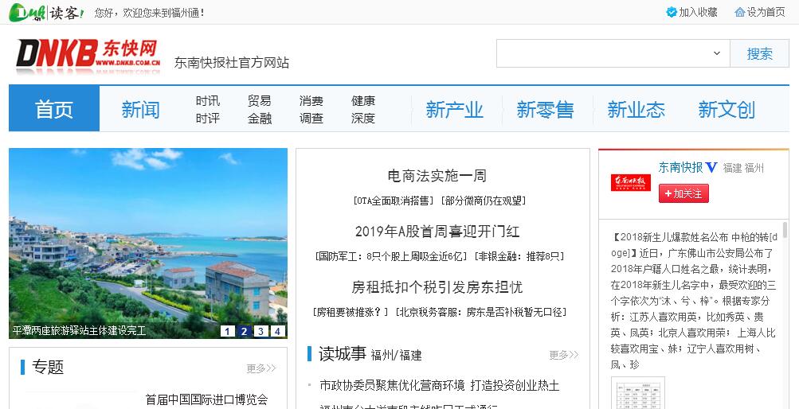Click the 深度 sub-menu link

pyautogui.click(x=363, y=118)
